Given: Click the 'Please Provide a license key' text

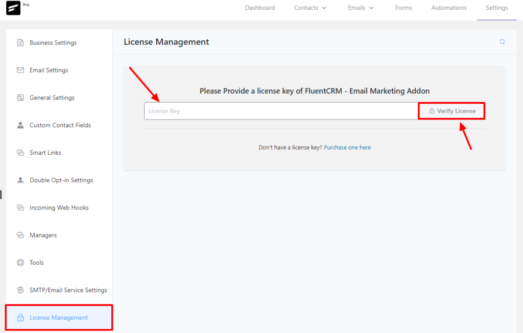Looking at the screenshot, I should pyautogui.click(x=315, y=91).
